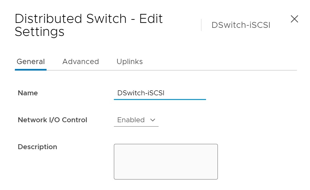Open the Uplinks tab
The width and height of the screenshot is (310, 190).
pyautogui.click(x=129, y=62)
